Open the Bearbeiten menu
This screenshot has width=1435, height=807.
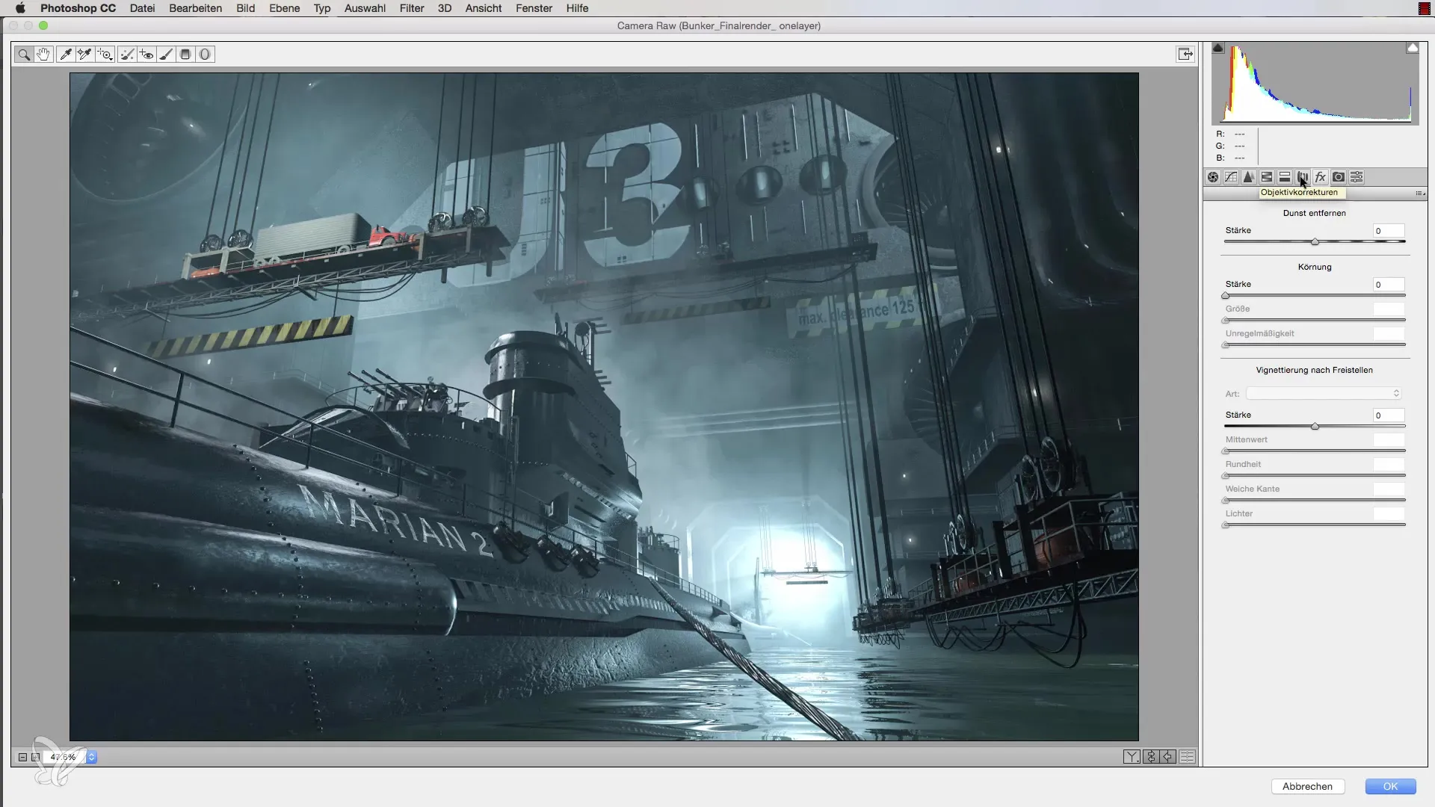tap(195, 8)
